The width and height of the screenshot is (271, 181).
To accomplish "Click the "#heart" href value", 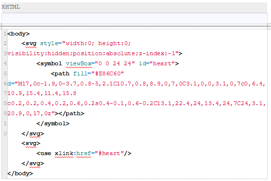I will click(109, 154).
